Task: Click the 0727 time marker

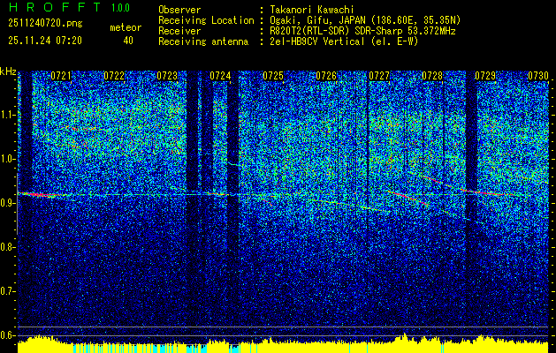Action: pyautogui.click(x=379, y=76)
